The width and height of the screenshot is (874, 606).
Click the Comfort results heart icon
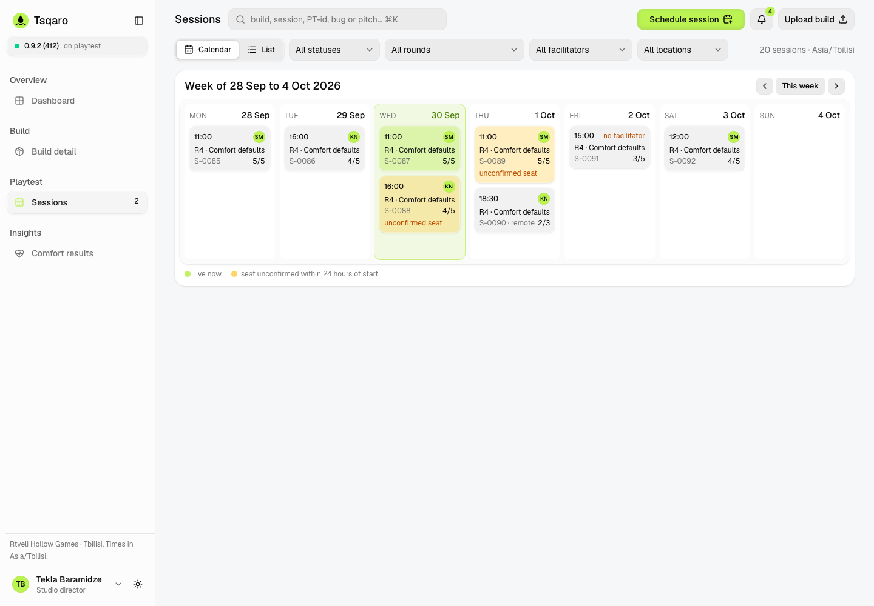tap(19, 253)
